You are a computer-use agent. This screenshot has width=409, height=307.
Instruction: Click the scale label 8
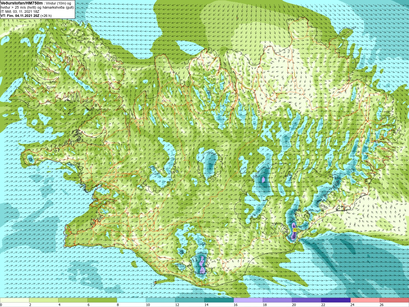click(x=118, y=305)
